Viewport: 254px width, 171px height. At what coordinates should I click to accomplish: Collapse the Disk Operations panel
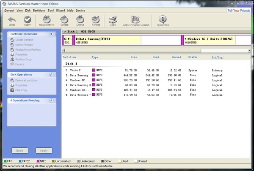click(x=51, y=75)
